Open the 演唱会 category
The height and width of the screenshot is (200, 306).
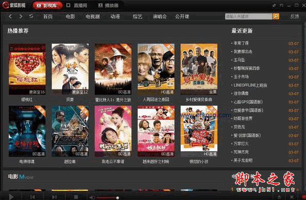[160, 16]
